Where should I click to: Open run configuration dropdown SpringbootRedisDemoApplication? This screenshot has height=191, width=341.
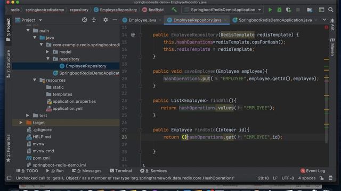pyautogui.click(x=223, y=10)
